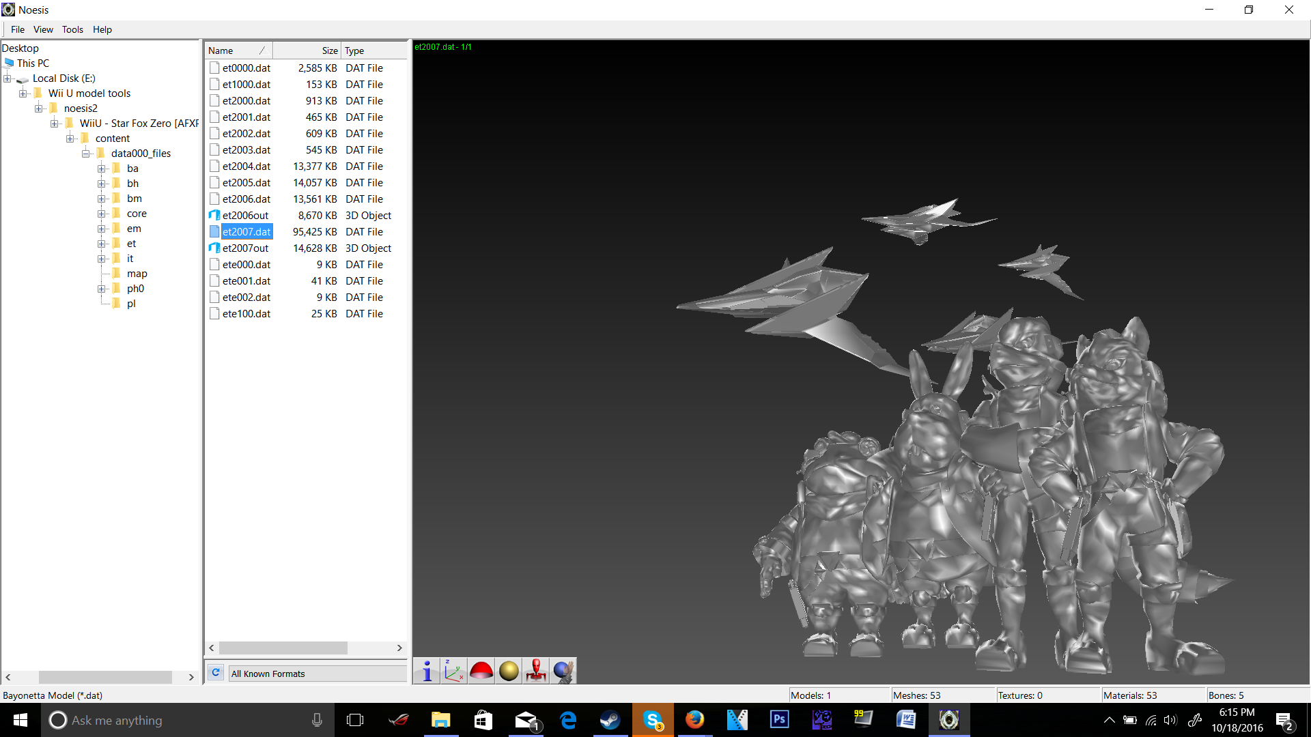This screenshot has width=1311, height=737.
Task: Expand the Wii U model tools node
Action: (23, 93)
